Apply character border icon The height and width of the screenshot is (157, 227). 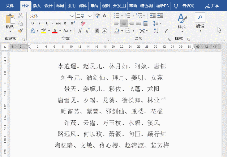click(x=104, y=16)
